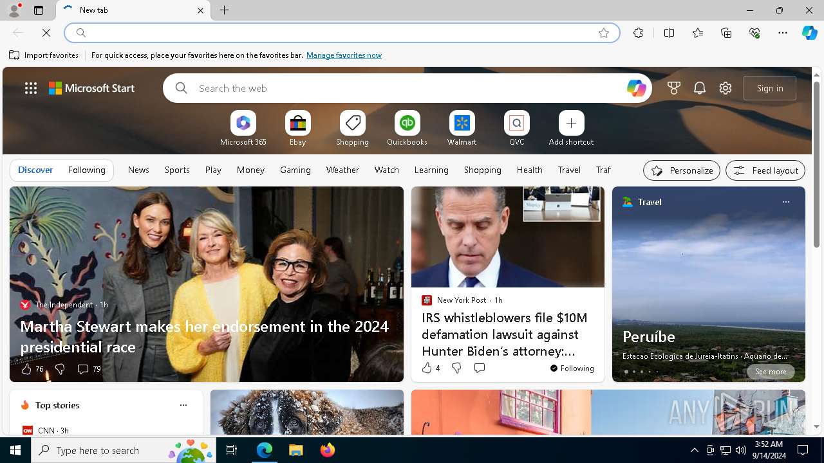Open the Microsoft apps grid launcher
This screenshot has width=824, height=463.
31,88
